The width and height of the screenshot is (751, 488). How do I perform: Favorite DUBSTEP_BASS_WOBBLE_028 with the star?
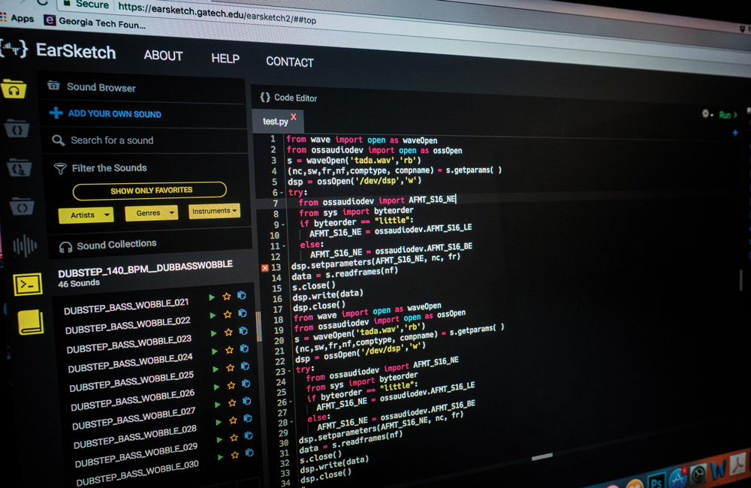234,420
